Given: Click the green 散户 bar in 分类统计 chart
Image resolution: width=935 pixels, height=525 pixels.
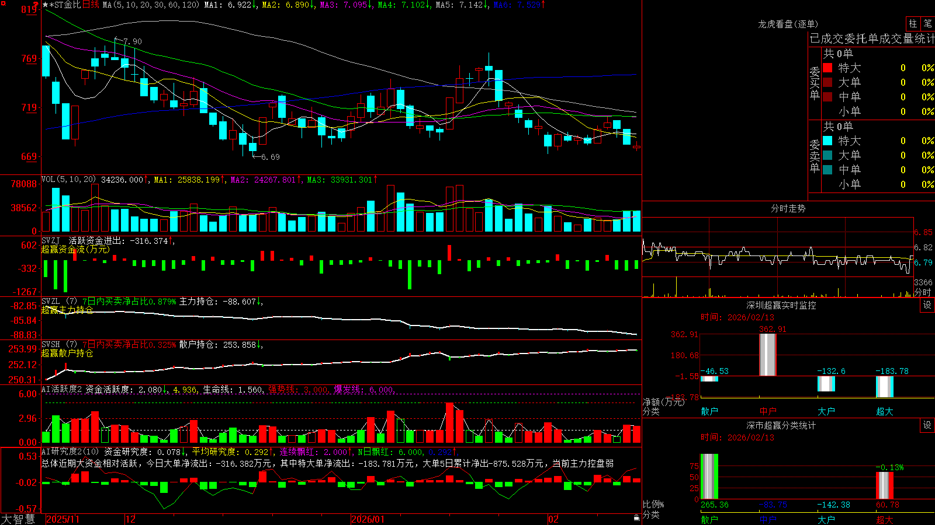Looking at the screenshot, I should 709,476.
